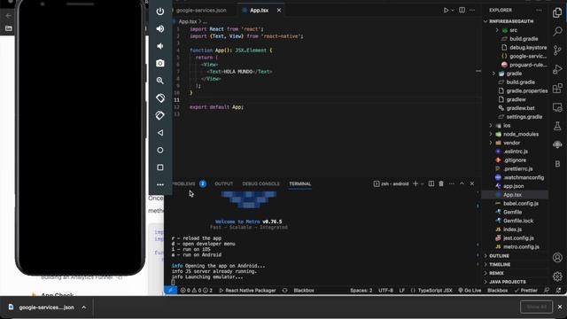Open Search view in activity bar

pos(557,31)
